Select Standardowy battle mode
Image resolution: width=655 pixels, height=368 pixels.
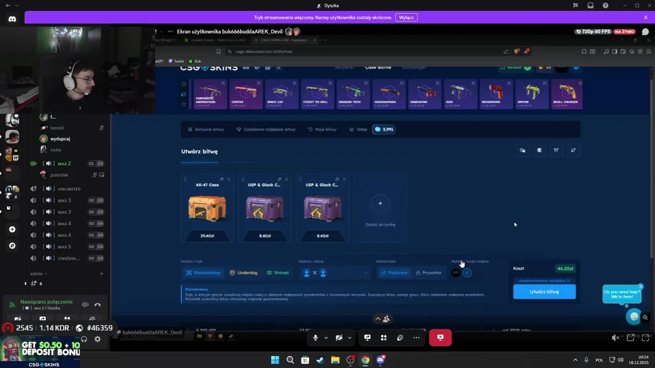[x=203, y=273]
